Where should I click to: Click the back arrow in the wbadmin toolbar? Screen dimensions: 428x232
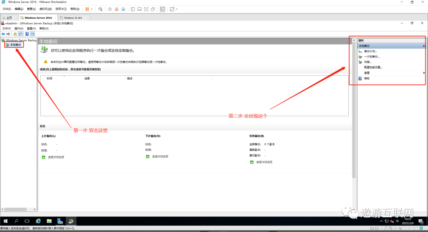click(x=3, y=34)
